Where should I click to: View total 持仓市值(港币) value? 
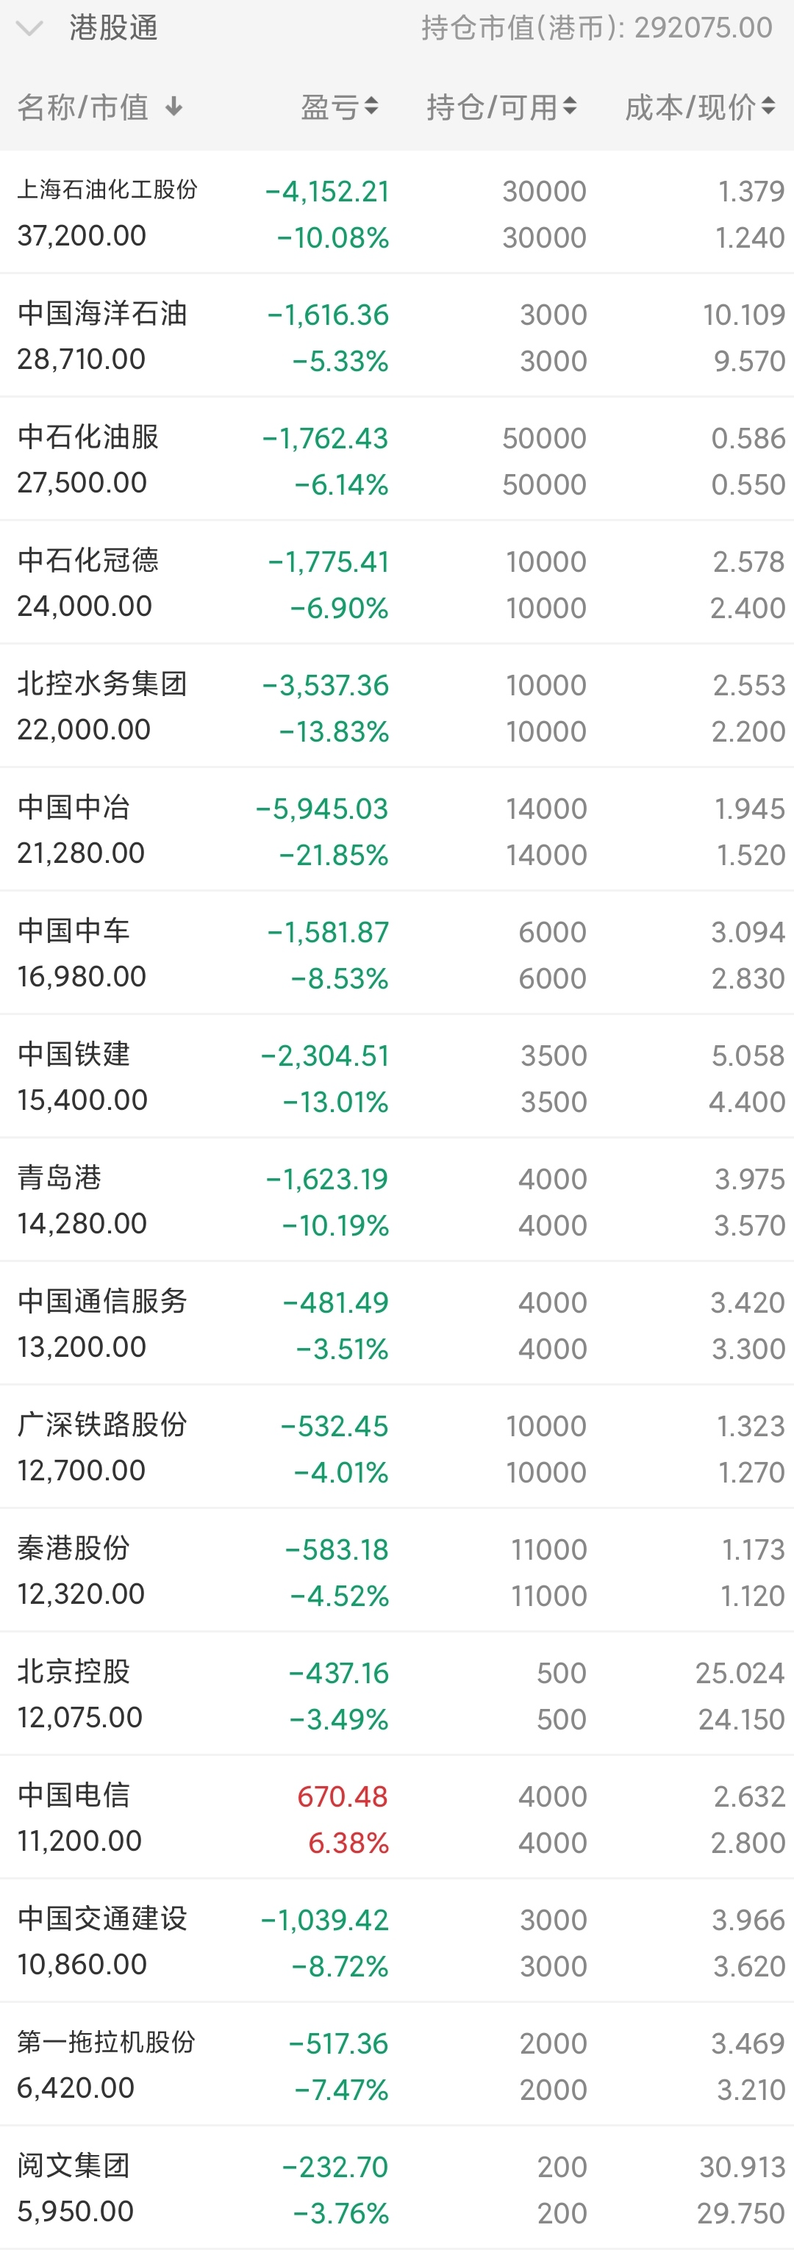(x=596, y=28)
